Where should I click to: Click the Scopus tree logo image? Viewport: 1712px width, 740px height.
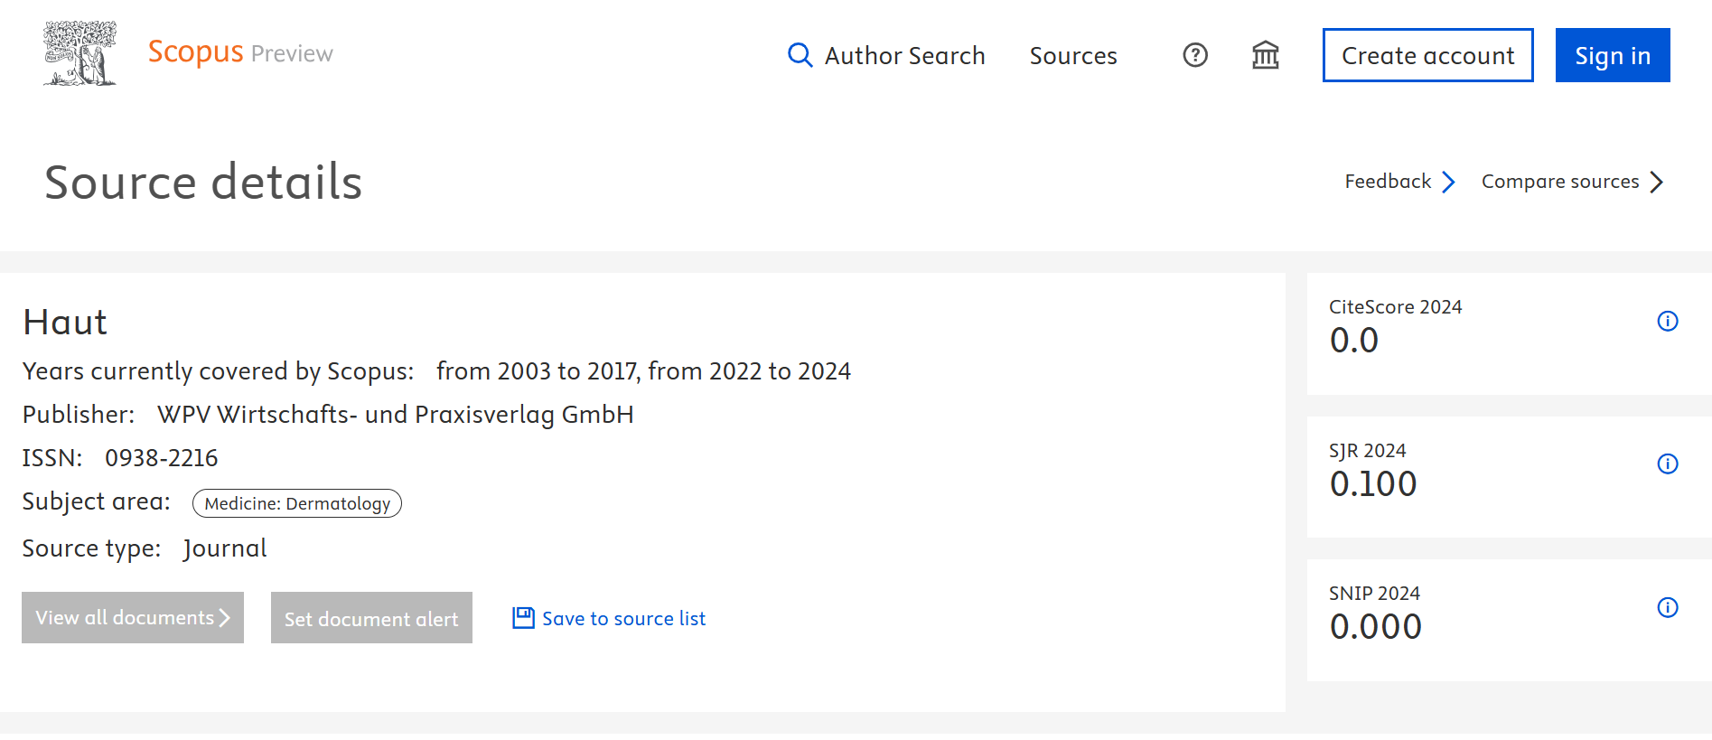(80, 54)
